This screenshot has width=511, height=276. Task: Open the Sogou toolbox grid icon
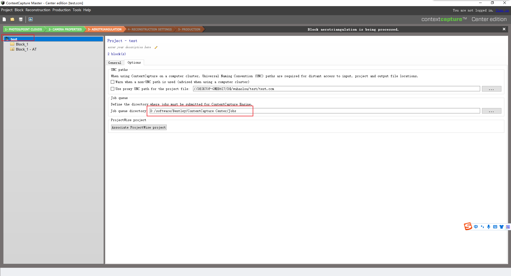click(x=508, y=227)
